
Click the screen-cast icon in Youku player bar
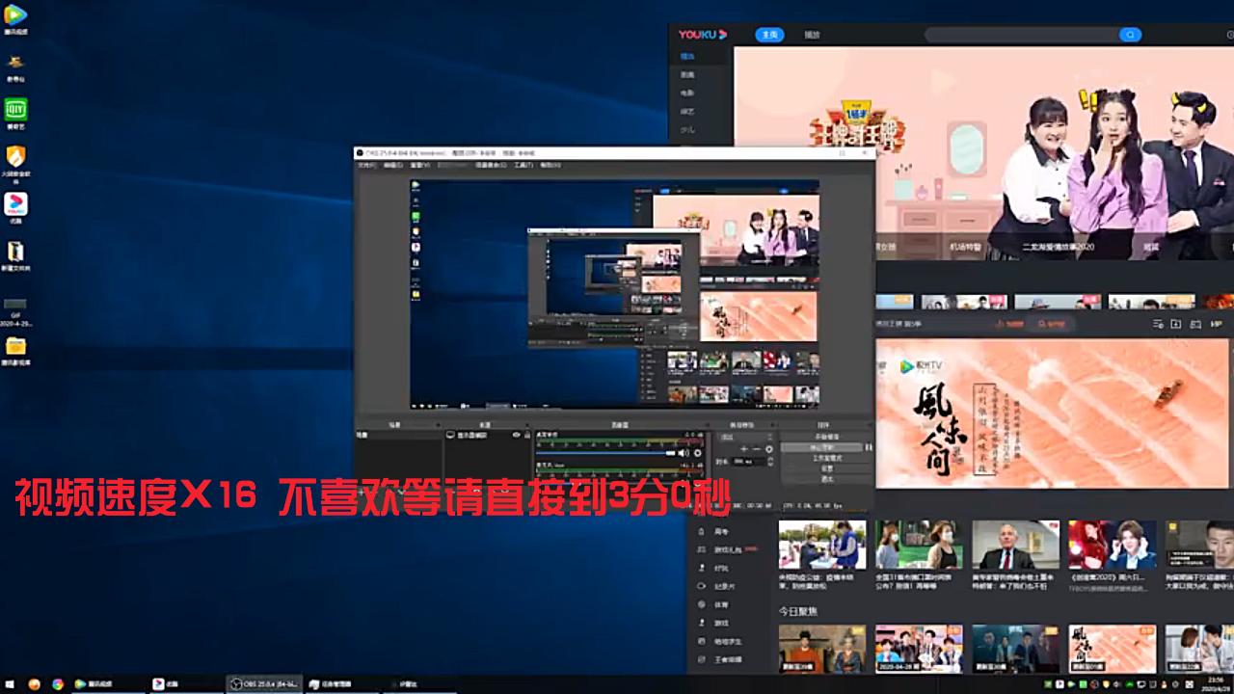(x=1195, y=324)
